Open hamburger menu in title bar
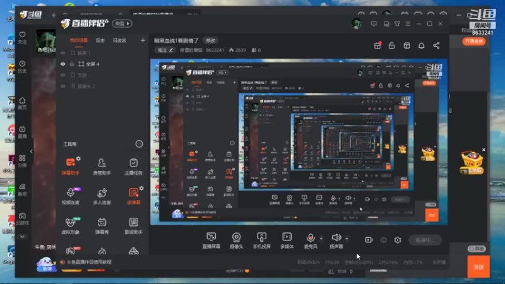This screenshot has height=284, width=505. tap(408, 24)
